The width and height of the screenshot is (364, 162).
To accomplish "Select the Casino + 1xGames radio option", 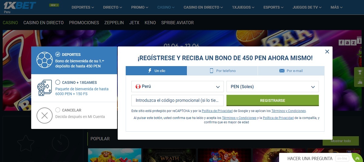I will [x=58, y=82].
